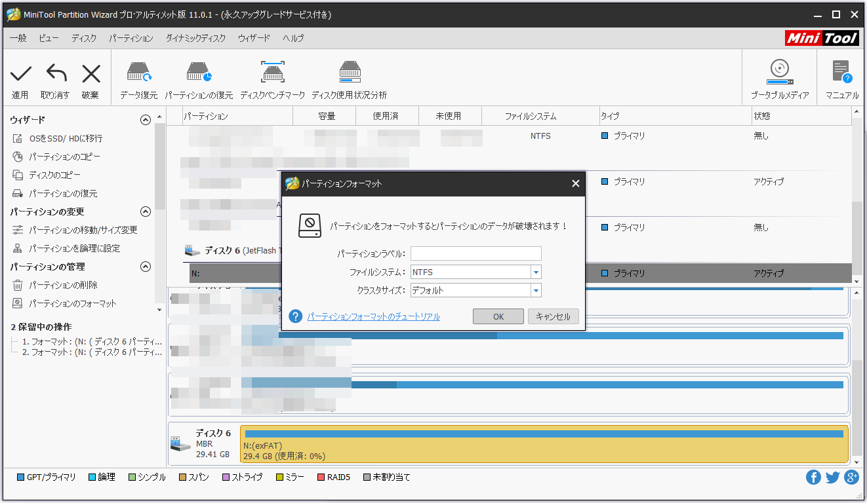867x503 pixels.
Task: Click the パーティションラベル text field
Action: pos(476,253)
